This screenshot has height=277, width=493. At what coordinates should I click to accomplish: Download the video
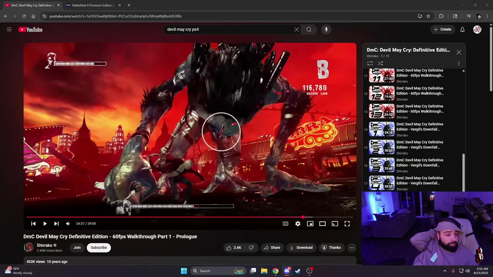pyautogui.click(x=301, y=248)
